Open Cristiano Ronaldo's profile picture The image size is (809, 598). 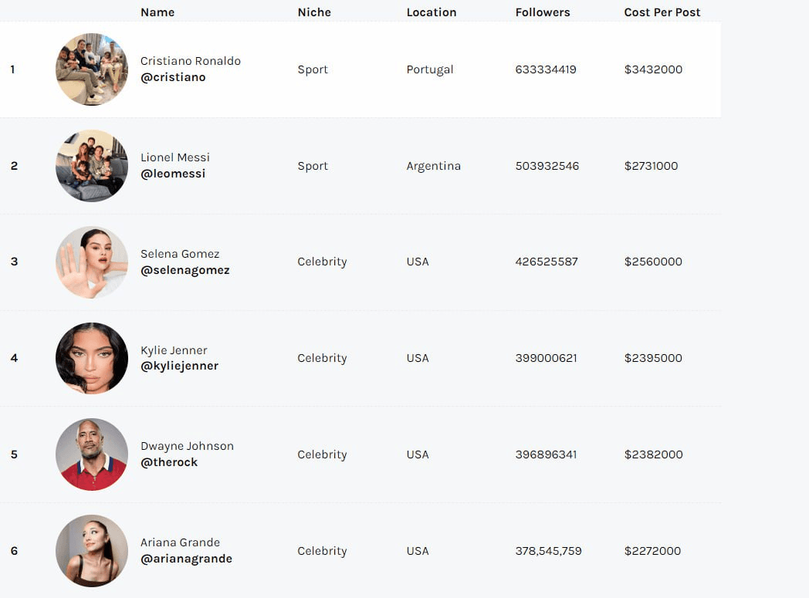92,69
